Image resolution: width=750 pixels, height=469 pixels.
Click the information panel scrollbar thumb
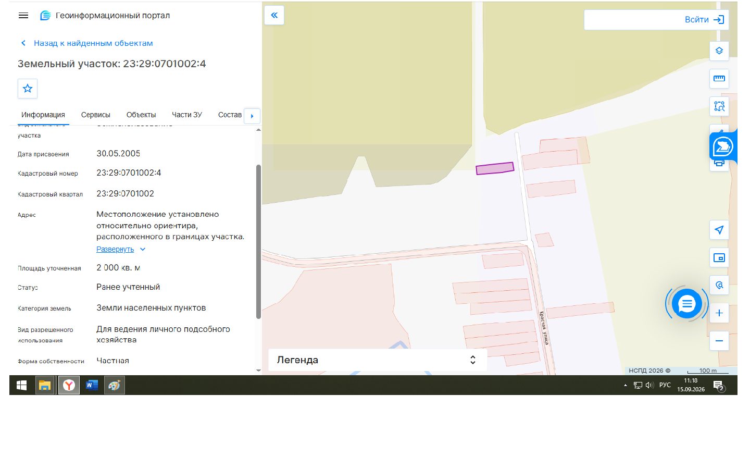(x=258, y=241)
